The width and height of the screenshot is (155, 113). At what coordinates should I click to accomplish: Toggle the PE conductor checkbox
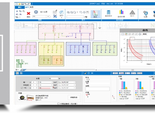click(x=22, y=88)
